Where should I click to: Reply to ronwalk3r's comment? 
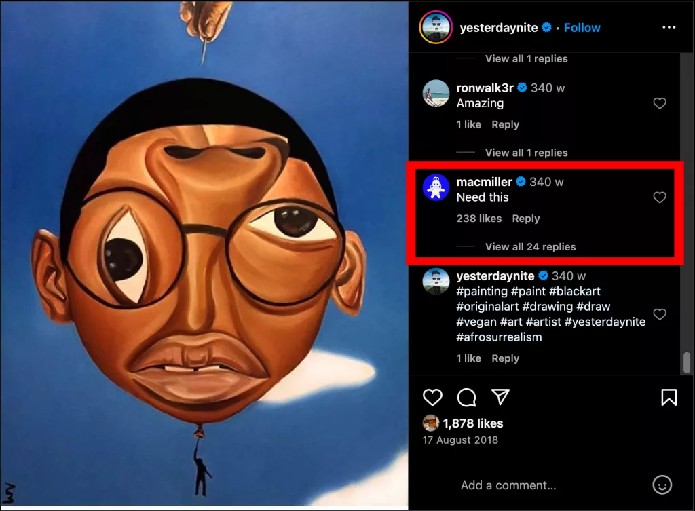pyautogui.click(x=505, y=125)
